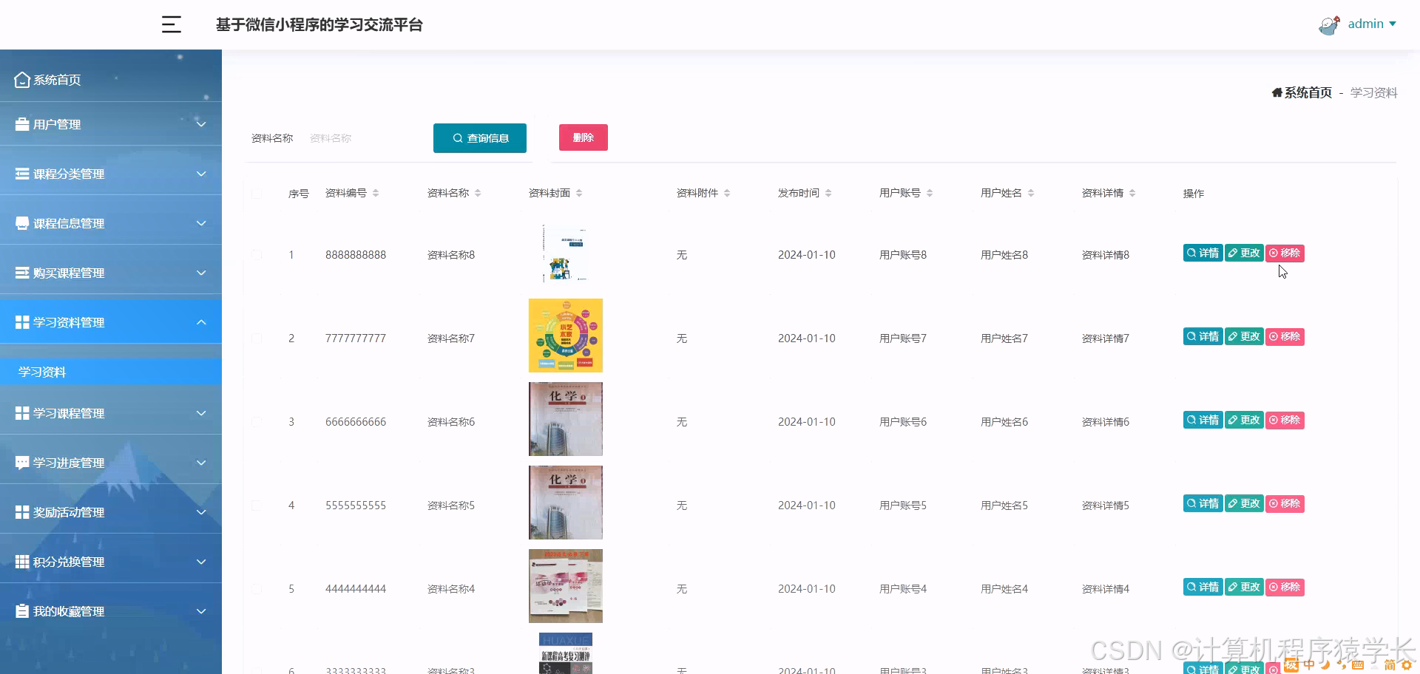Viewport: 1420px width, 674px height.
Task: Click the 我的收藏管理 document icon in sidebar
Action: pyautogui.click(x=23, y=611)
